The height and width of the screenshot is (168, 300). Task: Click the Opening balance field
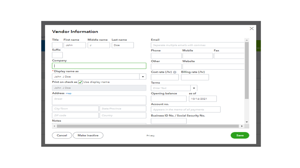[168, 99]
